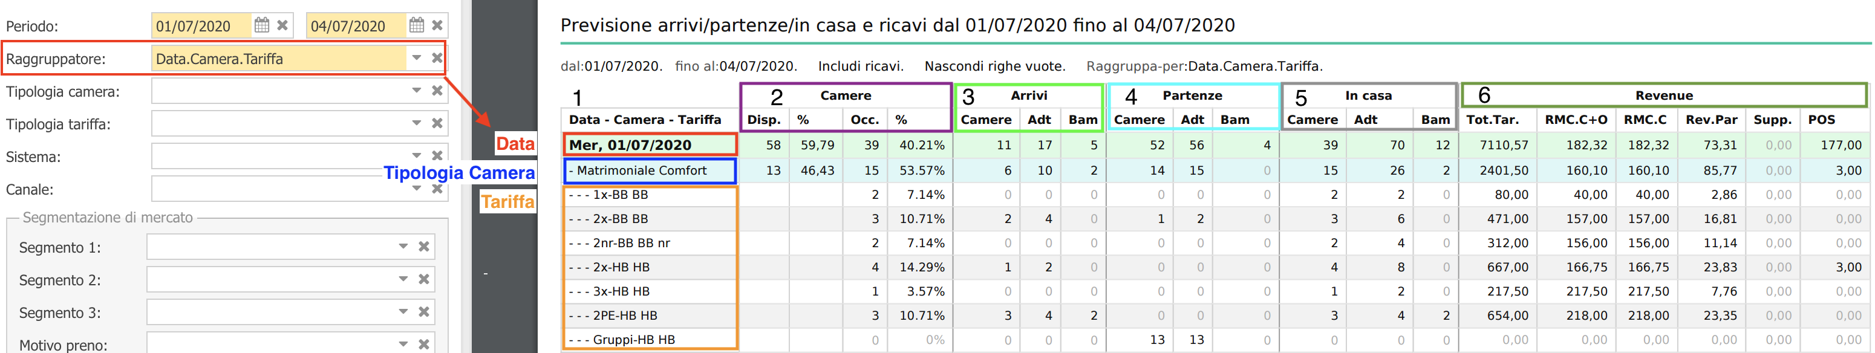Viewport: 1875px width, 353px height.
Task: Clear the start date 01/07/2020 field
Action: (x=282, y=25)
